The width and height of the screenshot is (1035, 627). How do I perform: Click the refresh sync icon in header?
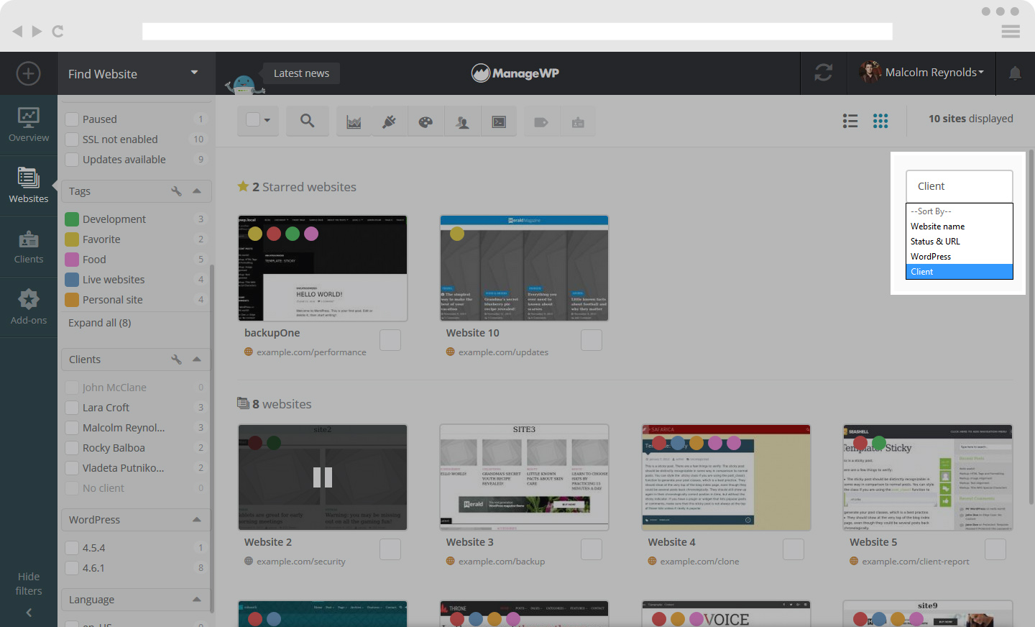pyautogui.click(x=824, y=73)
